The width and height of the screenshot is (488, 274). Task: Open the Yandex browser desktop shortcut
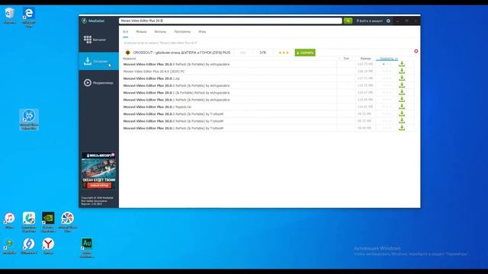(48, 247)
